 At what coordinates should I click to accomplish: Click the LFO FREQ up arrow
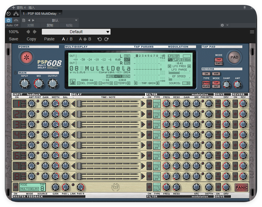coord(189,66)
